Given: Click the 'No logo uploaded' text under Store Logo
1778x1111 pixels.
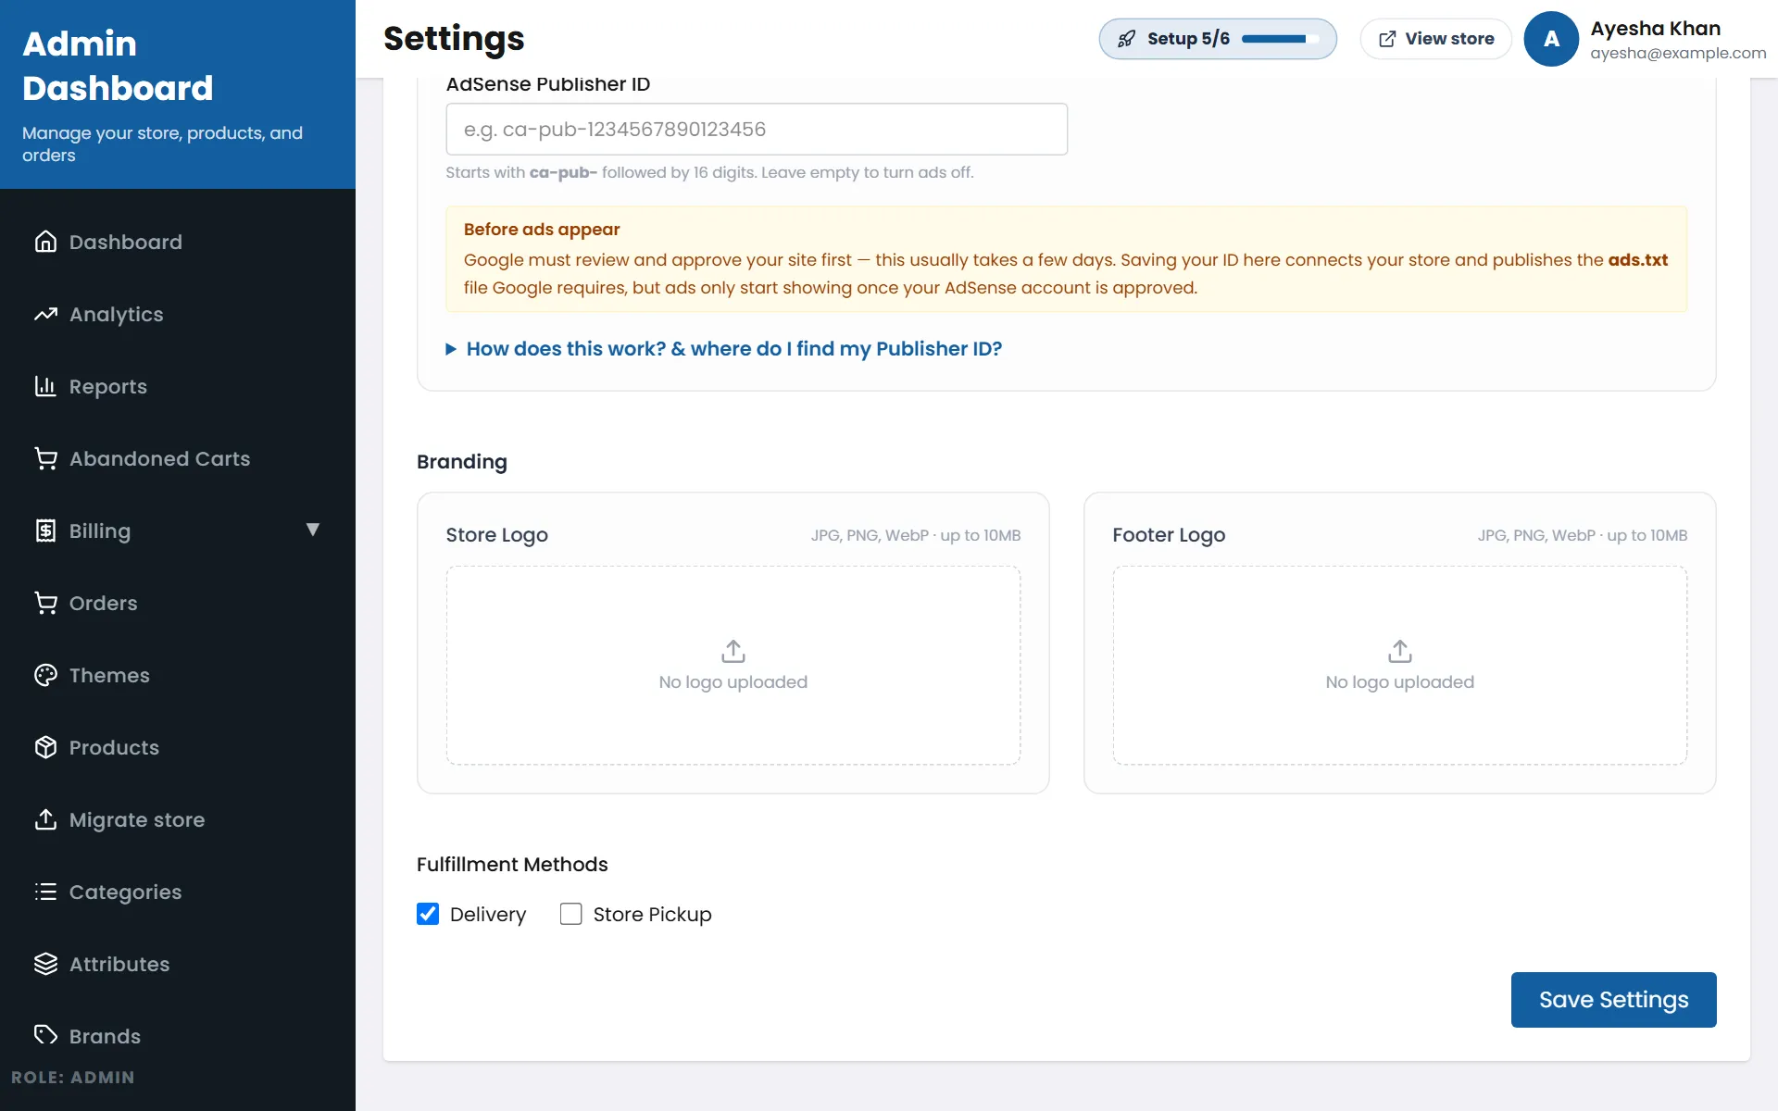Looking at the screenshot, I should tap(733, 682).
